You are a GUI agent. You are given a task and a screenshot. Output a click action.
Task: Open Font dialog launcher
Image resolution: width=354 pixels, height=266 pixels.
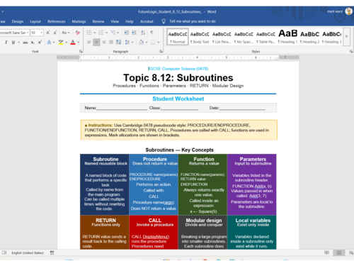point(81,51)
